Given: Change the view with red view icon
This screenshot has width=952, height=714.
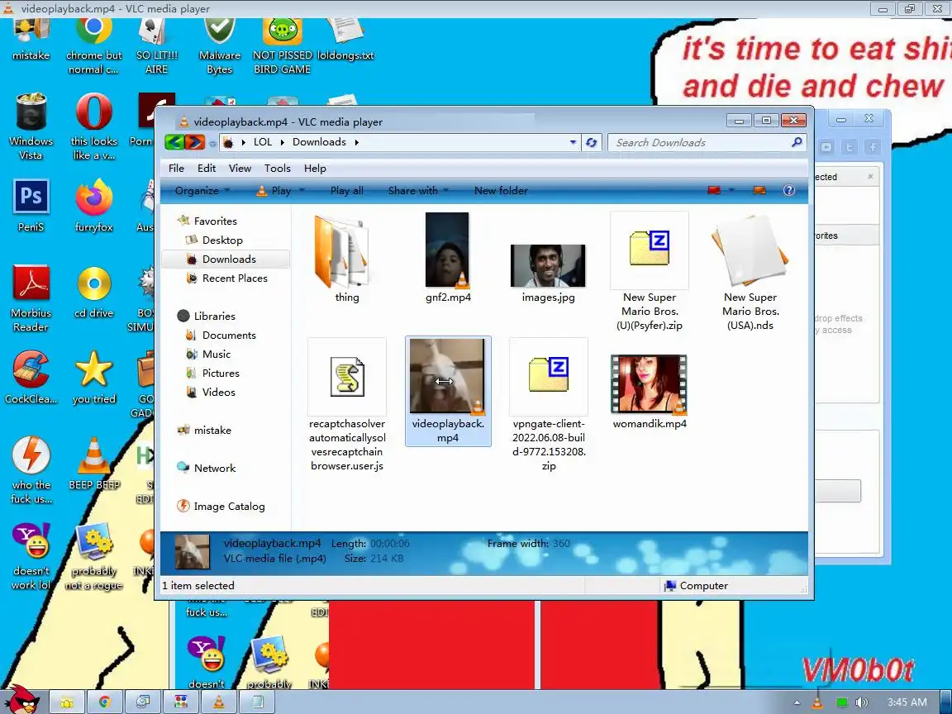Looking at the screenshot, I should (x=714, y=191).
